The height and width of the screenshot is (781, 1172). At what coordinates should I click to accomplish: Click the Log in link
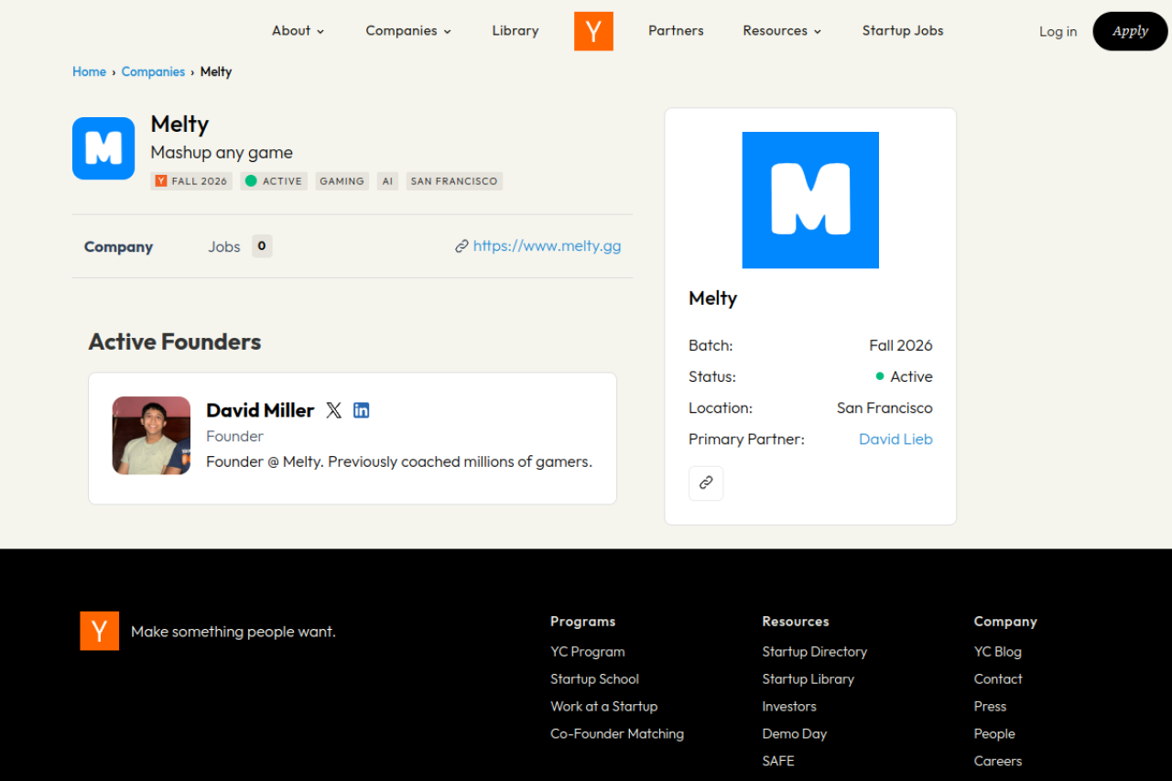(1058, 32)
